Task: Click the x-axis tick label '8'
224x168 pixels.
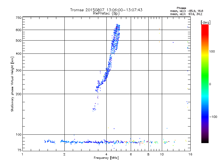Action: click(x=148, y=154)
